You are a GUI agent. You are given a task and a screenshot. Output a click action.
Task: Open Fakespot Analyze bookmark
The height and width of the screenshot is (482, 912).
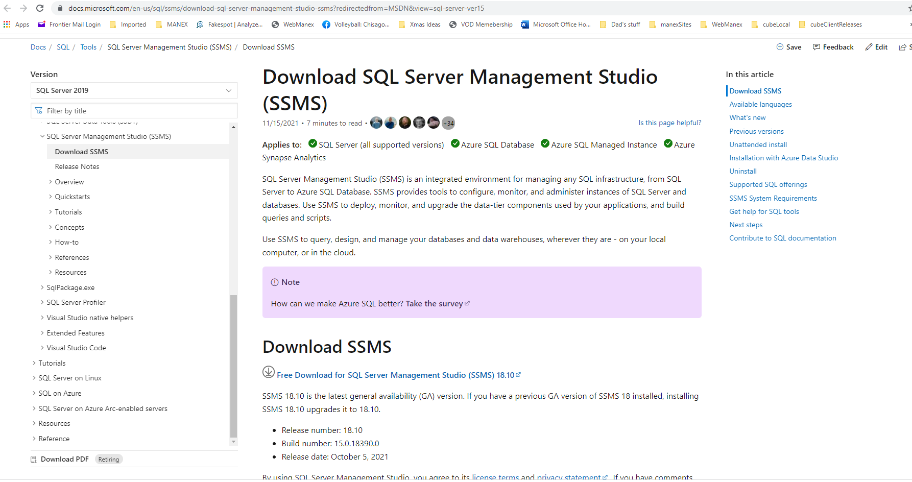(x=230, y=25)
